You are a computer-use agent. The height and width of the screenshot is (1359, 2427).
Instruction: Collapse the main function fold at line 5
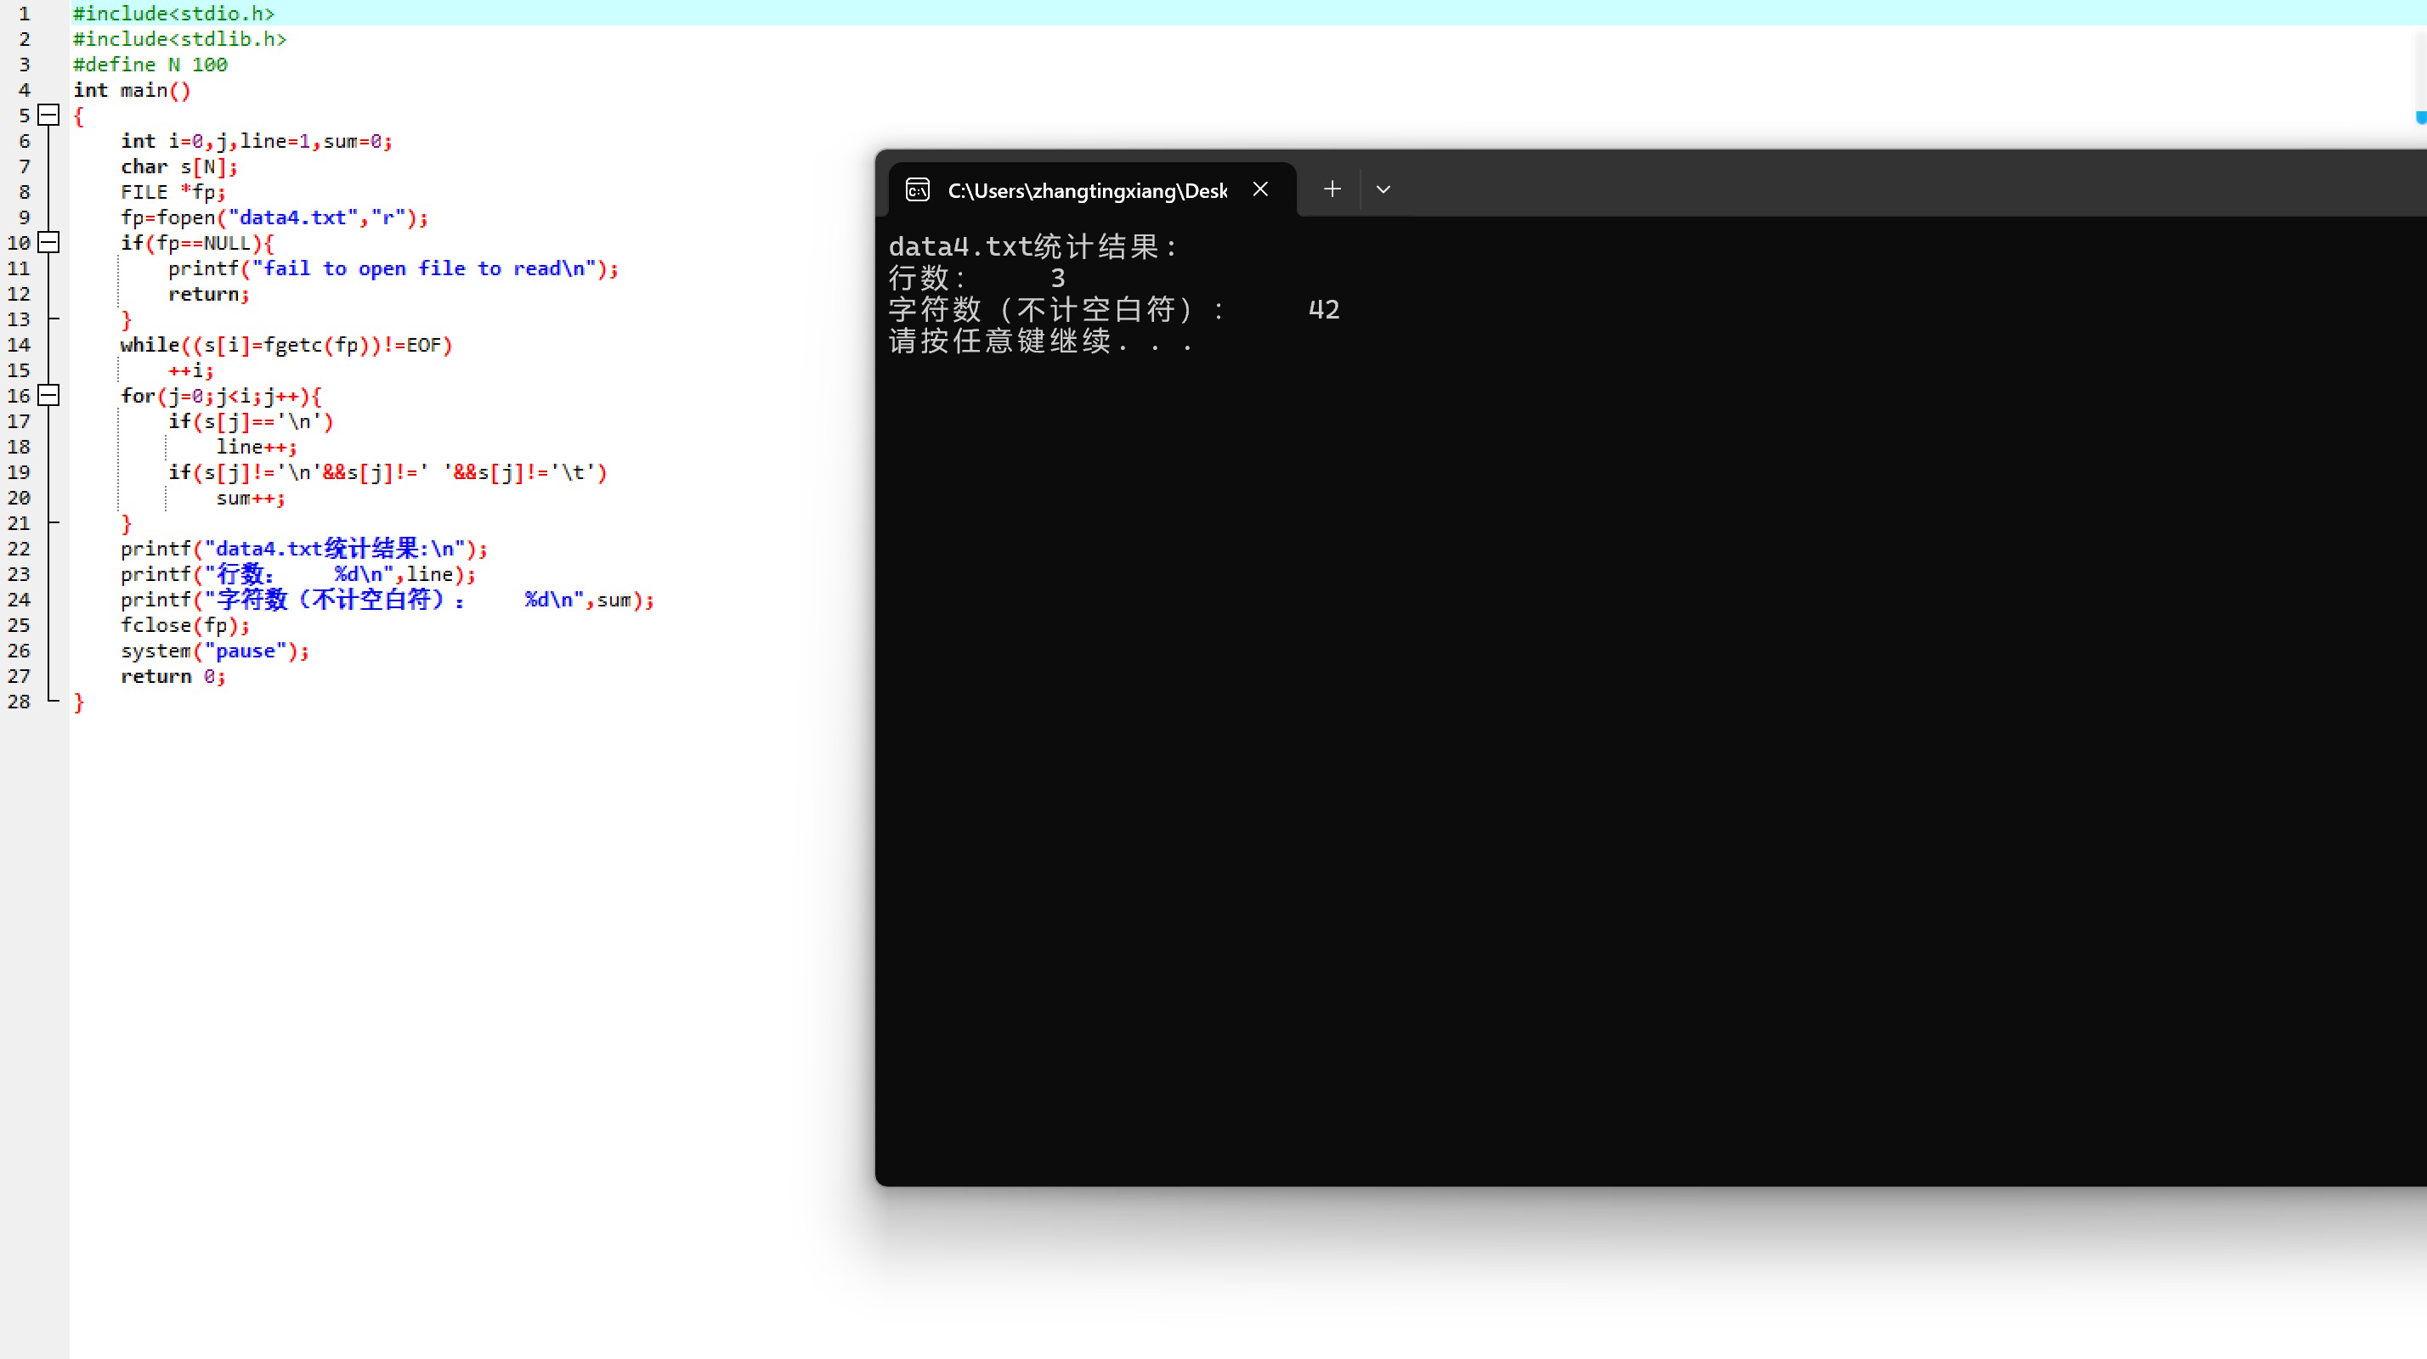(49, 116)
